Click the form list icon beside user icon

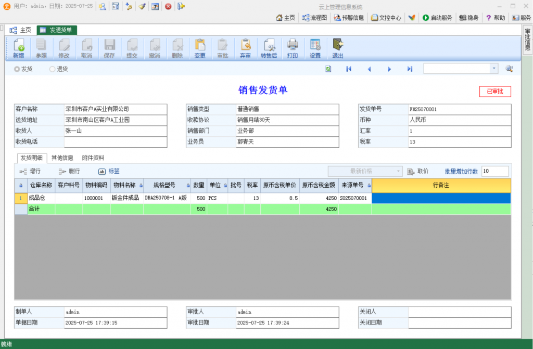(116, 6)
